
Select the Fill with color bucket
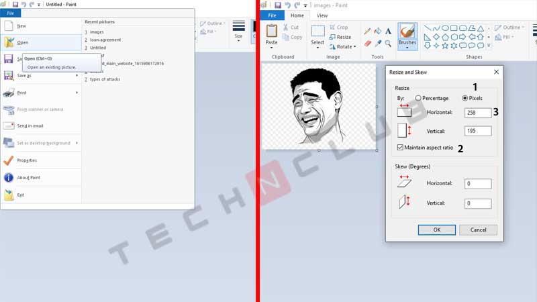tap(378, 31)
